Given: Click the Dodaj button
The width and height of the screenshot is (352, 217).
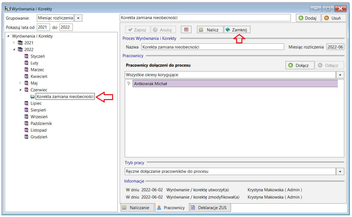Looking at the screenshot, I should pyautogui.click(x=308, y=18).
